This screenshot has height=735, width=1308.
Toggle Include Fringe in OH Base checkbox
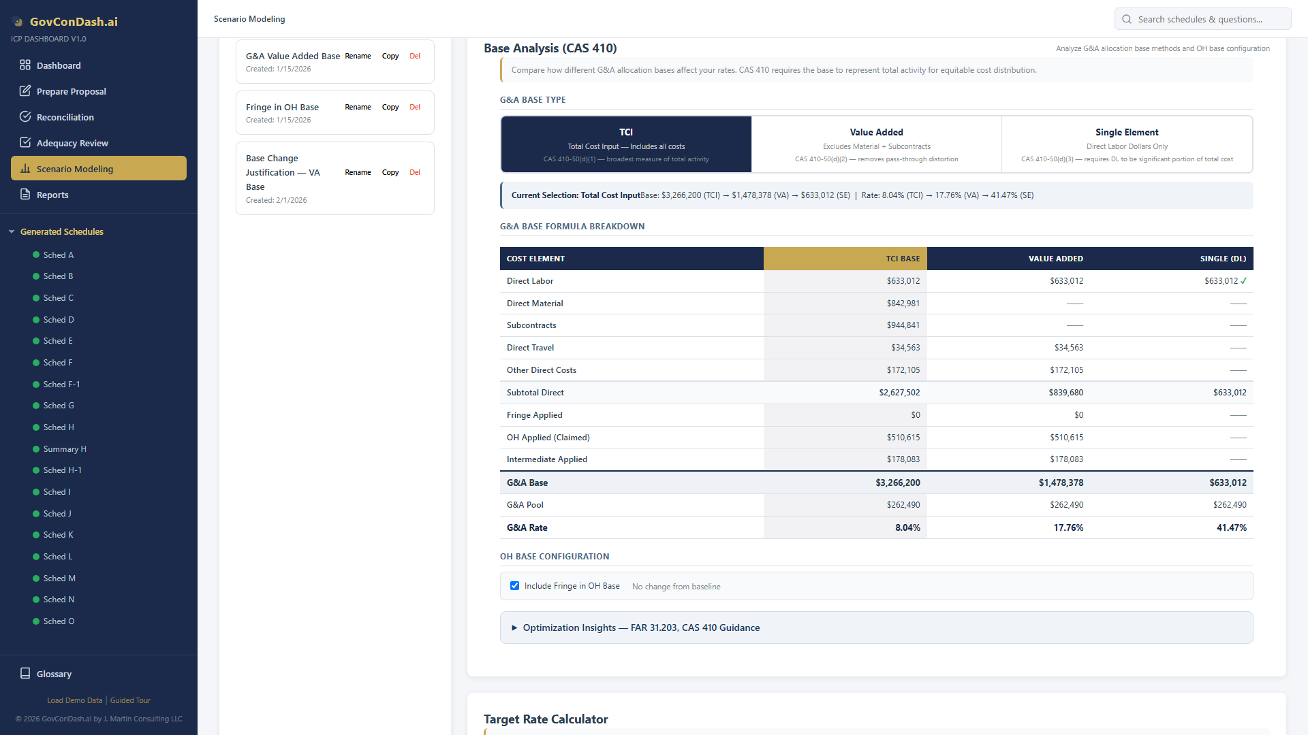515,586
